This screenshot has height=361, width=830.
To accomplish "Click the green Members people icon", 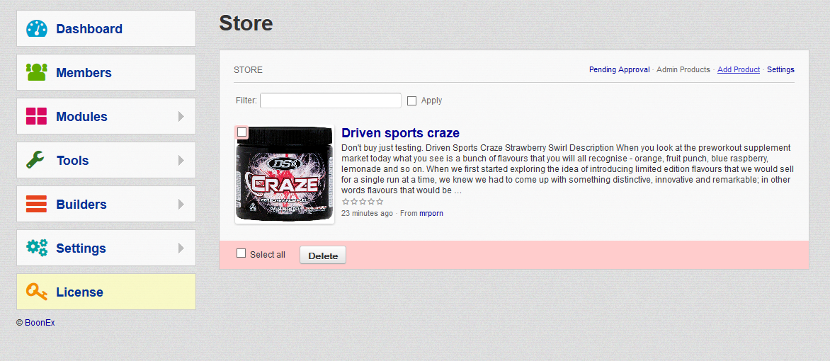I will (37, 72).
